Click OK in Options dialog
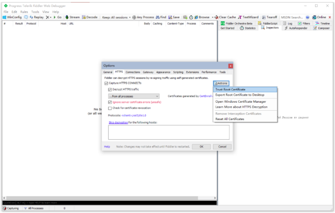This screenshot has height=213, width=335. coord(201,147)
